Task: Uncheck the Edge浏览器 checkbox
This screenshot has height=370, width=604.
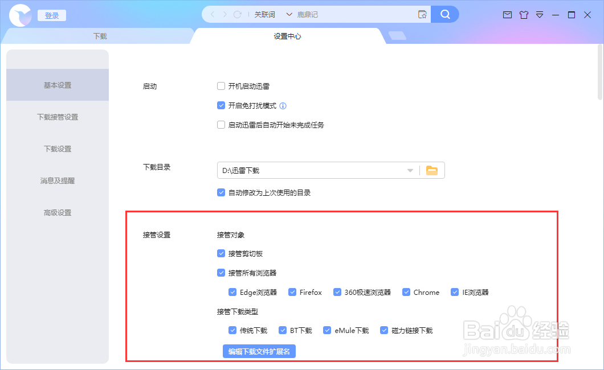Action: click(x=232, y=292)
